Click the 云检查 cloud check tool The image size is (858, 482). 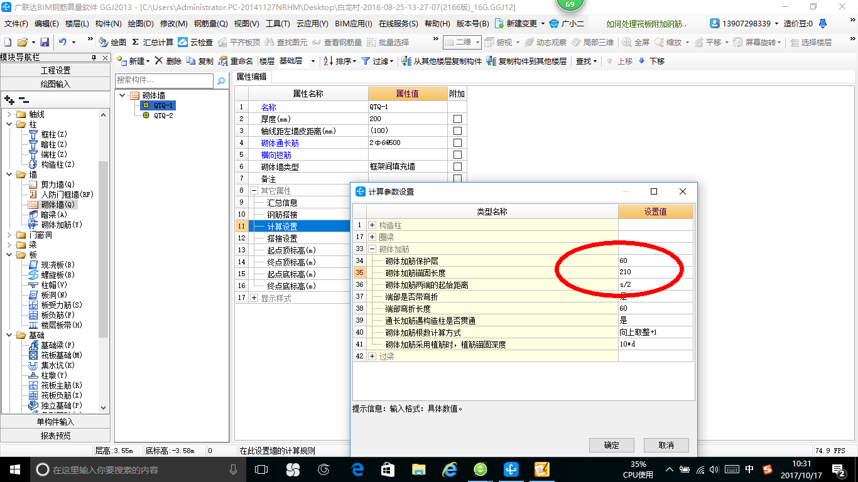pyautogui.click(x=195, y=42)
